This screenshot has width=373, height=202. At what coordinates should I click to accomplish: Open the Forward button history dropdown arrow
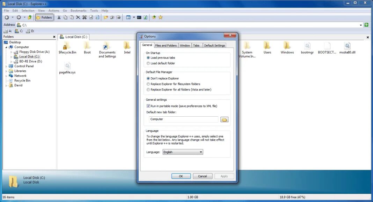click(x=24, y=17)
